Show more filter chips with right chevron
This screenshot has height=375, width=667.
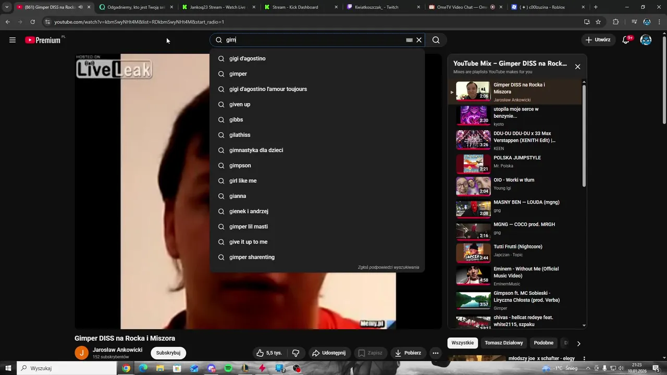[578, 343]
